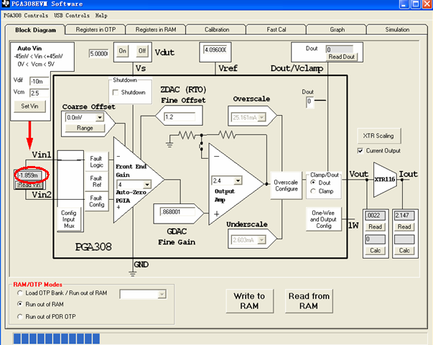Select the Dout radio option

coord(313,183)
